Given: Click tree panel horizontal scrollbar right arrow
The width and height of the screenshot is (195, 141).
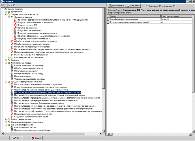Looking at the screenshot, I should coord(100,134).
